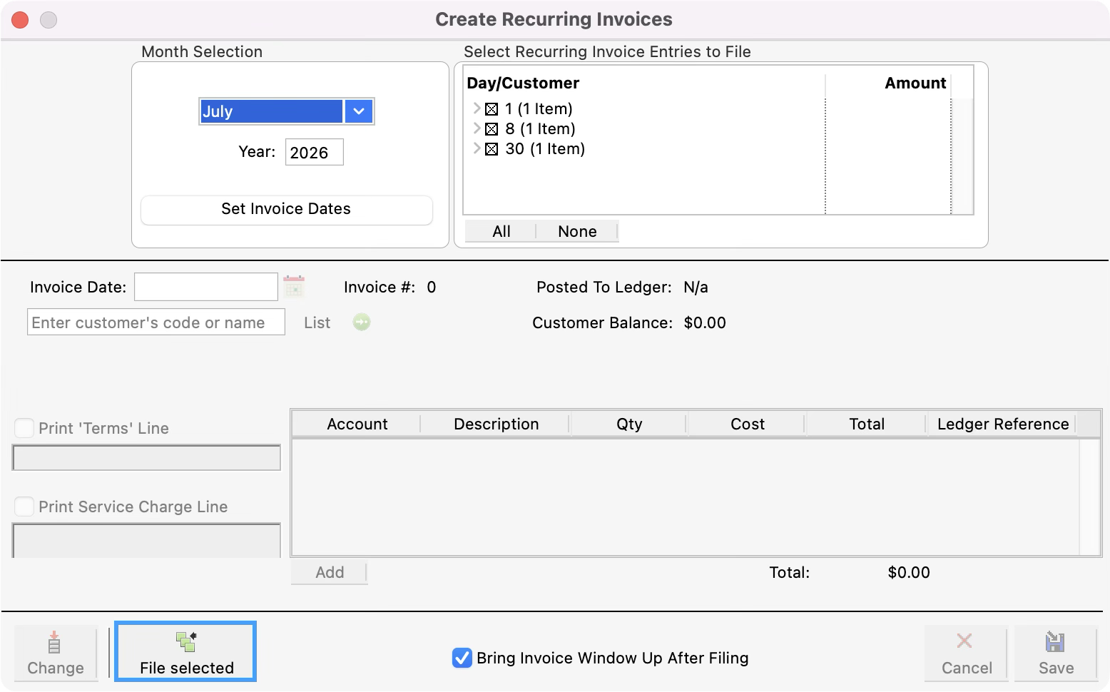Expand the day 8 (1 Item) row
Viewport: 1110px width, 692px height.
tap(477, 128)
